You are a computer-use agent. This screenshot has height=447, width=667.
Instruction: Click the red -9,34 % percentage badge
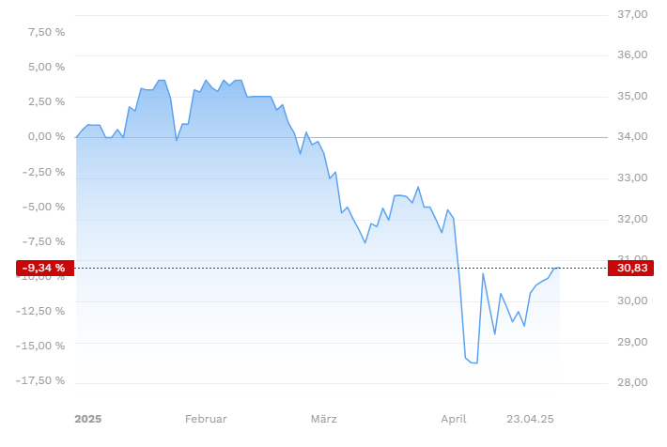tap(45, 268)
